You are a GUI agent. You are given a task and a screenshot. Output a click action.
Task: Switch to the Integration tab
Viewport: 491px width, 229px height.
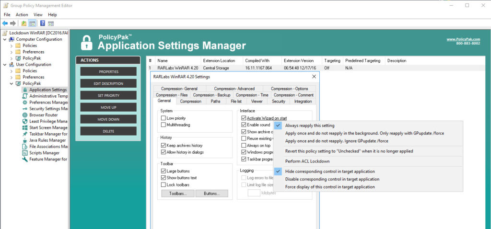[303, 102]
